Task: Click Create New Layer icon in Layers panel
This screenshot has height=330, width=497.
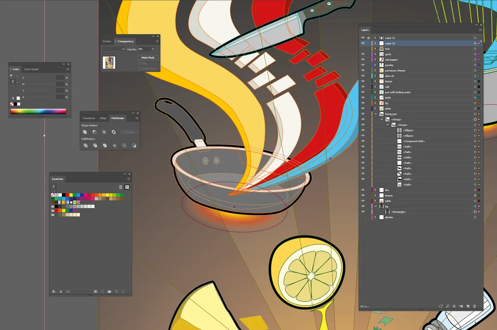Action: (x=468, y=306)
